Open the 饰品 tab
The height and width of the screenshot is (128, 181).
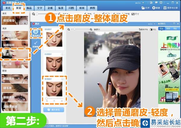[x=29, y=8]
